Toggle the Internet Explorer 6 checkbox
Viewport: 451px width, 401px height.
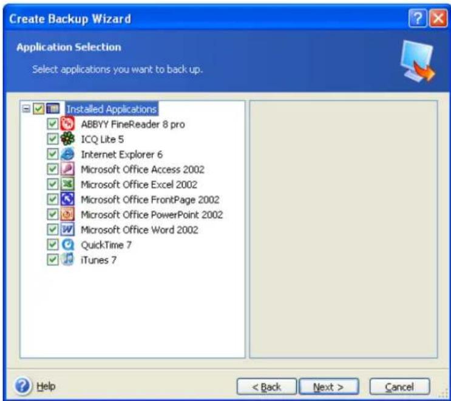pyautogui.click(x=53, y=154)
